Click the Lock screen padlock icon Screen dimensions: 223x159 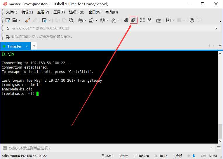coord(149,20)
